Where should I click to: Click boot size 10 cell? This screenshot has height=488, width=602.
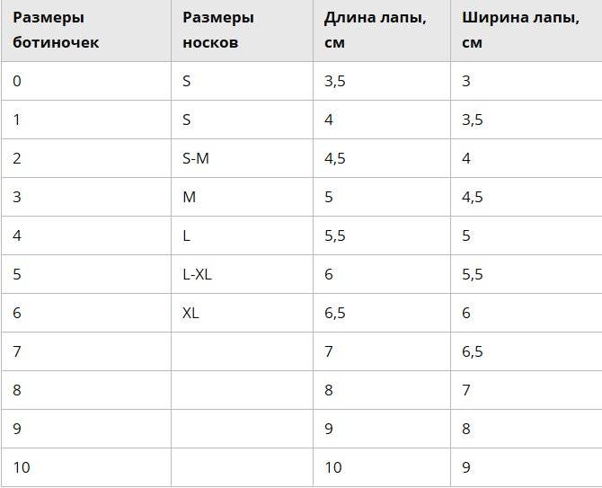point(86,467)
